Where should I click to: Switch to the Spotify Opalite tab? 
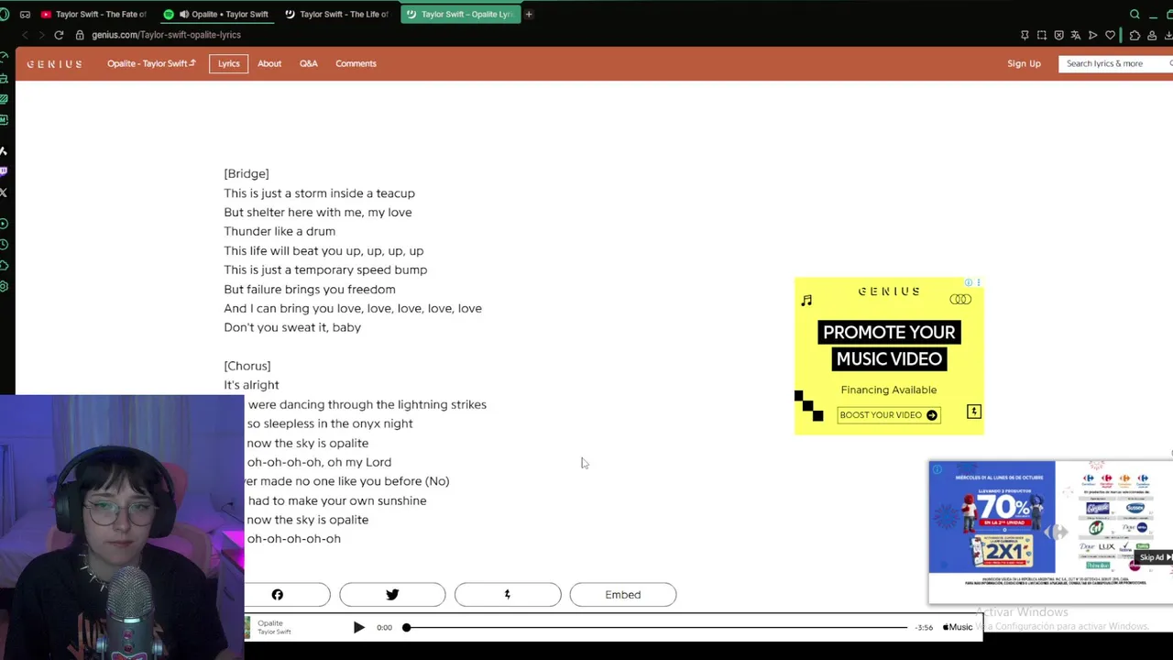click(x=216, y=14)
